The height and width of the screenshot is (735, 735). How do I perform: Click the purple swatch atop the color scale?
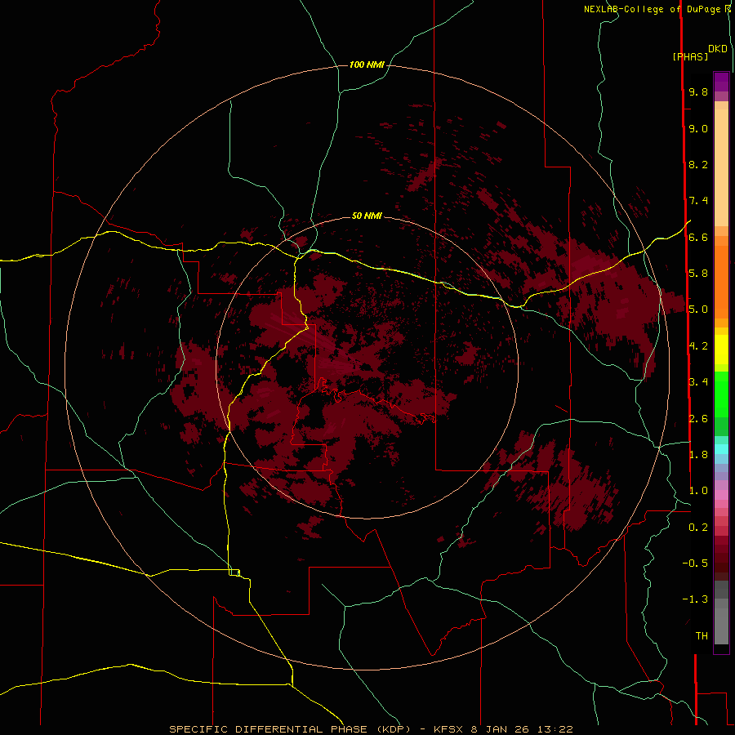tap(721, 82)
